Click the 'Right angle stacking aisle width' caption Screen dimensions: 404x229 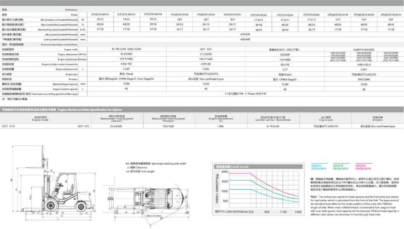pyautogui.click(x=168, y=164)
